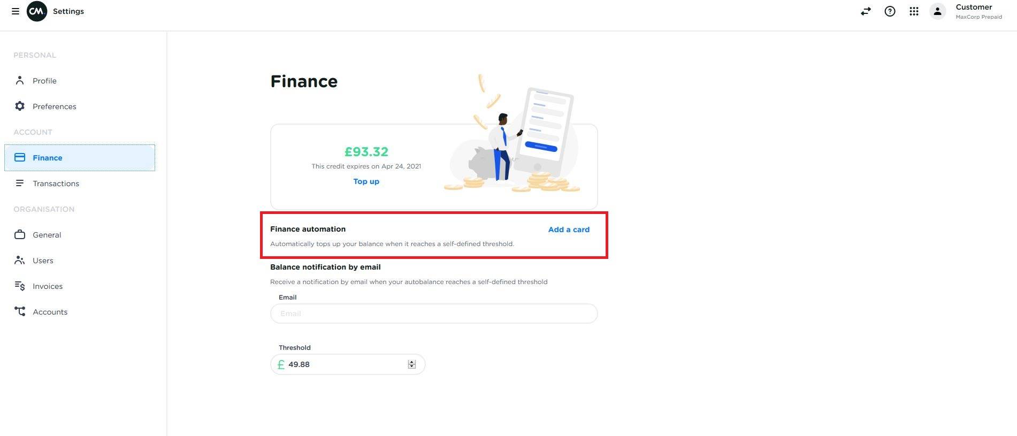Click the Threshold stepper arrows
The image size is (1017, 436).
tap(412, 364)
